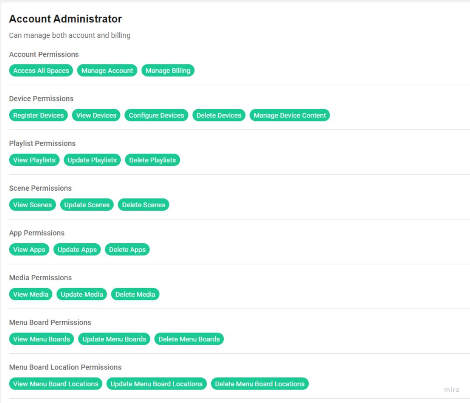The height and width of the screenshot is (403, 470).
Task: Click the Manage Account permission chip
Action: (107, 71)
